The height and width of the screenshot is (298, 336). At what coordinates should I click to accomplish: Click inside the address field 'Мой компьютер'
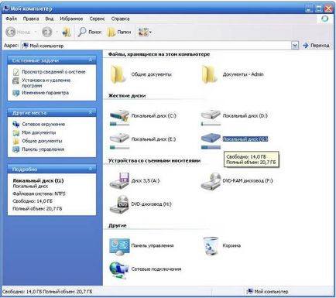[156, 46]
